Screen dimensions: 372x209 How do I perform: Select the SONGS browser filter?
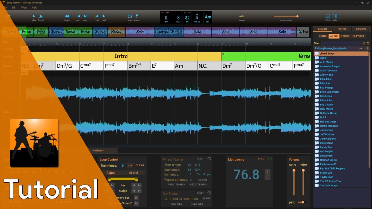pos(323,36)
